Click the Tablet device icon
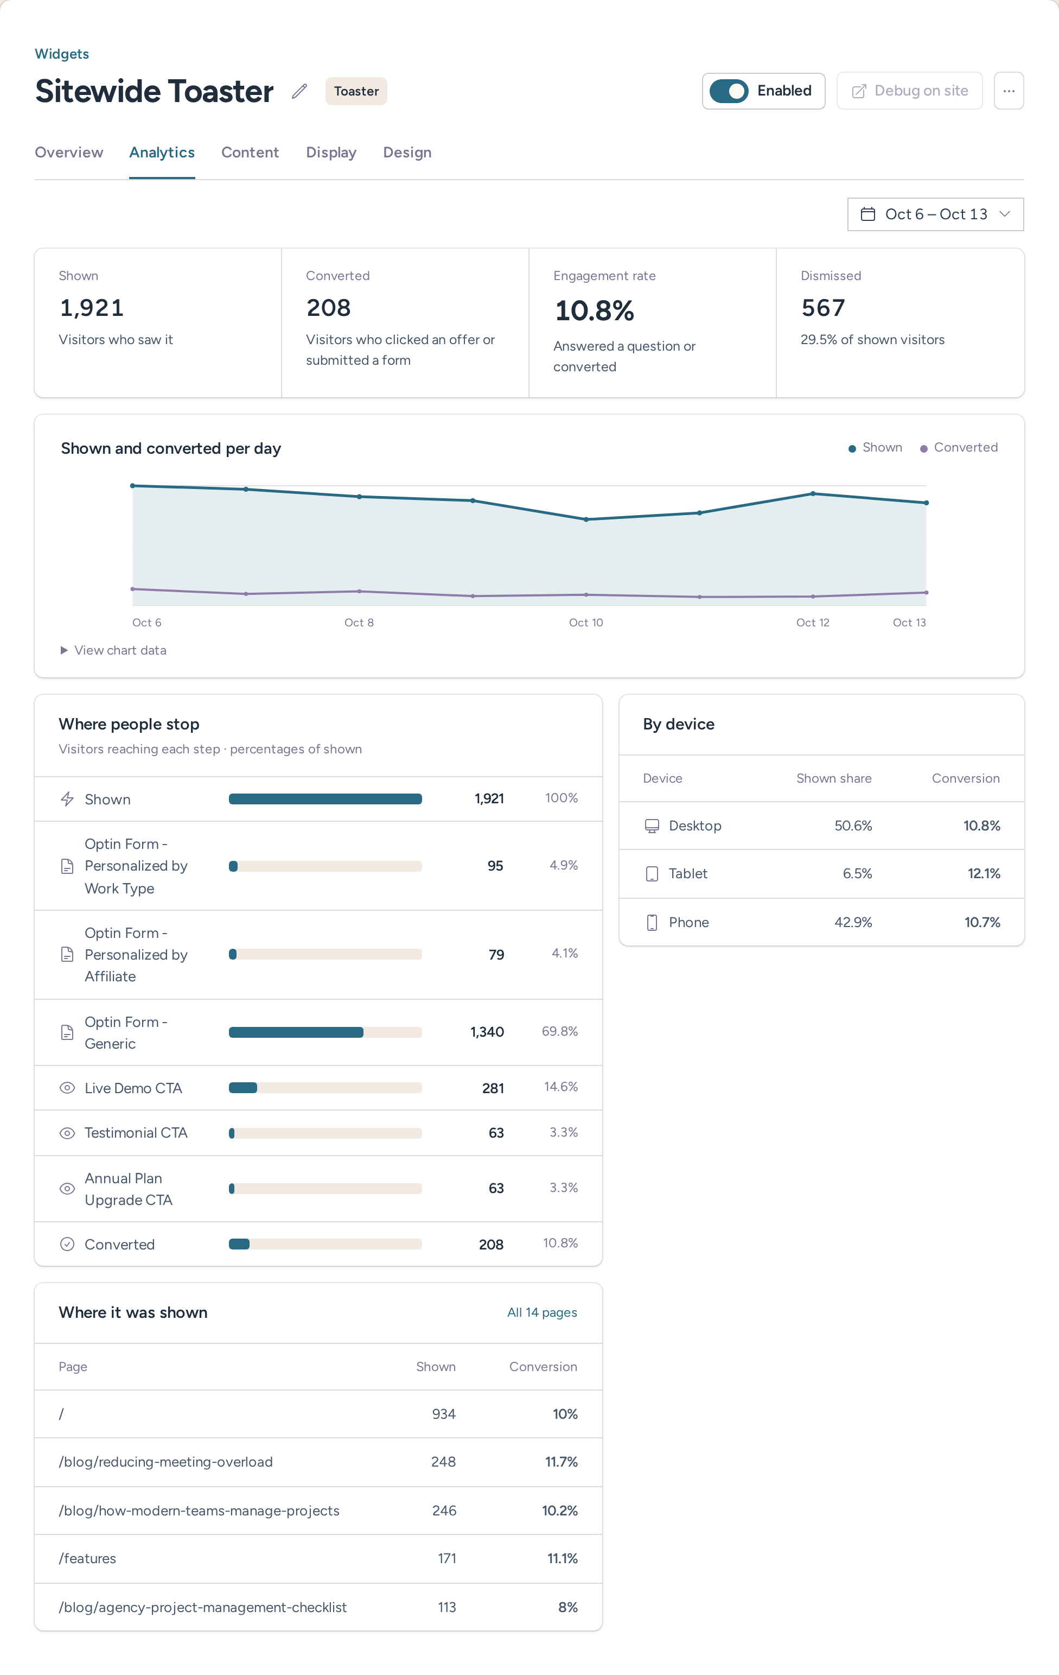Image resolution: width=1059 pixels, height=1675 pixels. pos(652,874)
